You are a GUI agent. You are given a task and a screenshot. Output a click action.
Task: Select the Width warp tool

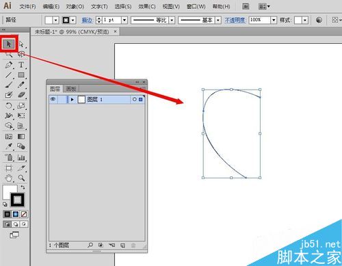[x=9, y=116]
